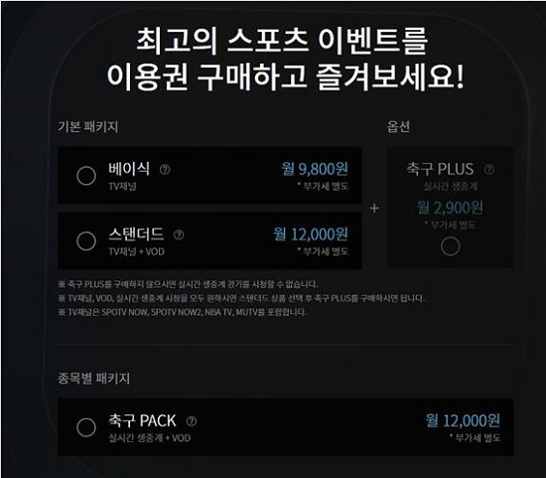Open help icon next to 축구 PACK

(192, 421)
